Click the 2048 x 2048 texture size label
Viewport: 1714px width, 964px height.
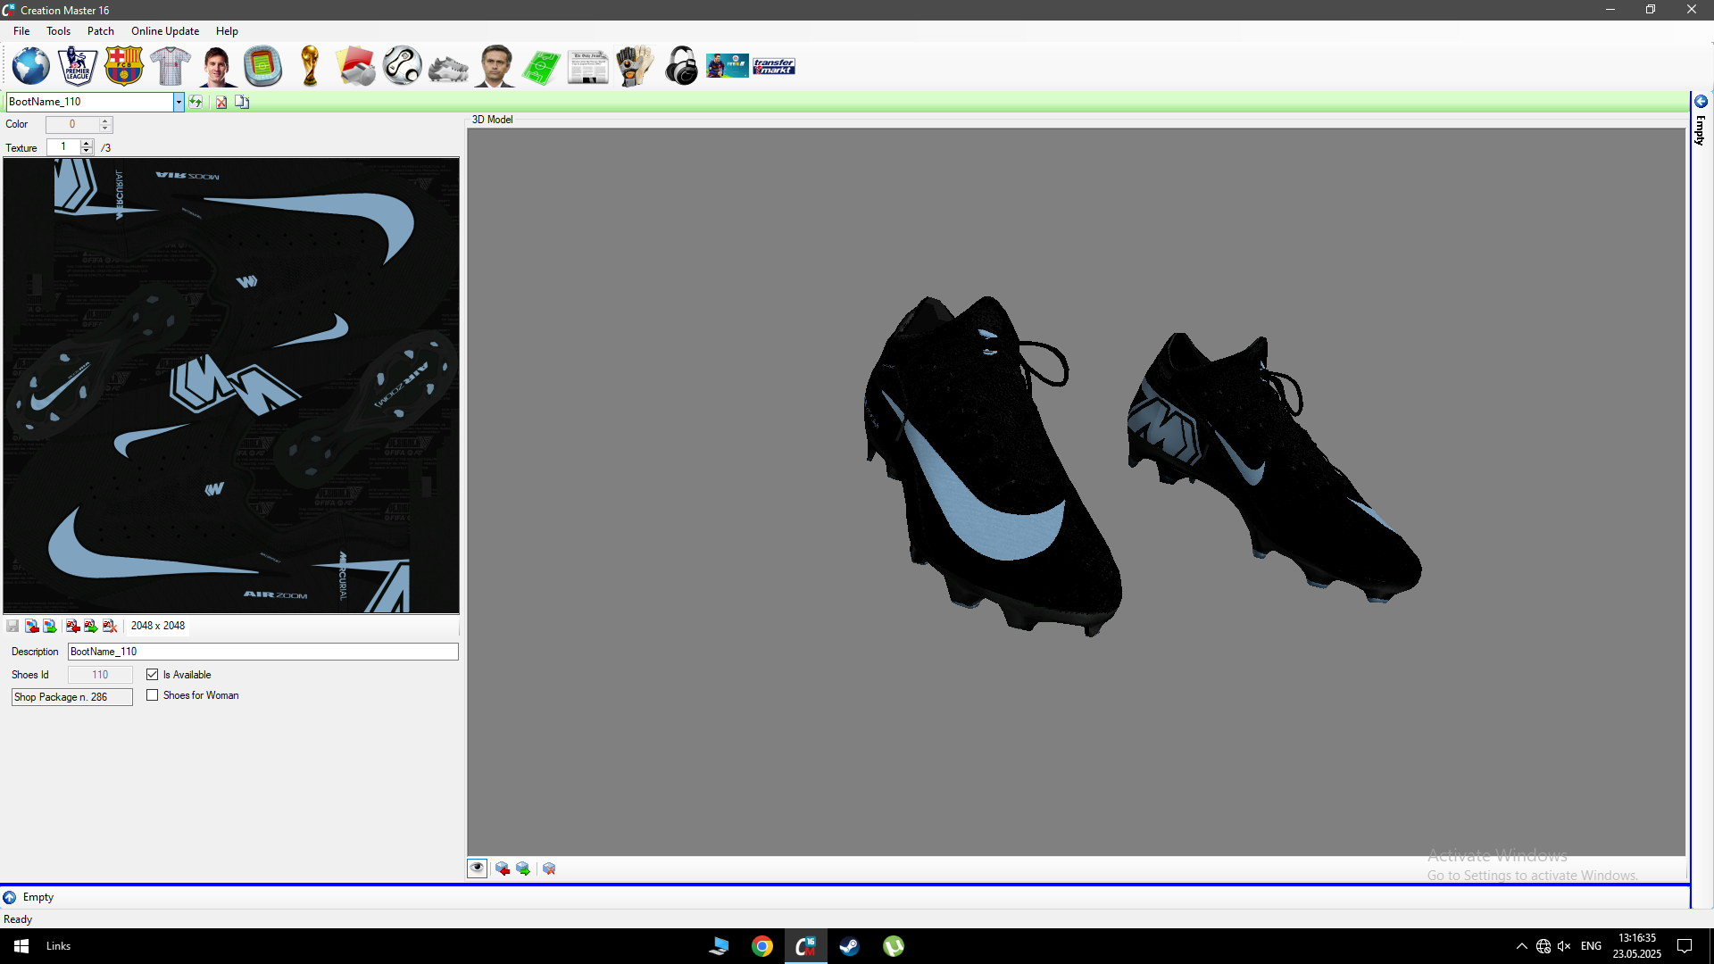(158, 626)
